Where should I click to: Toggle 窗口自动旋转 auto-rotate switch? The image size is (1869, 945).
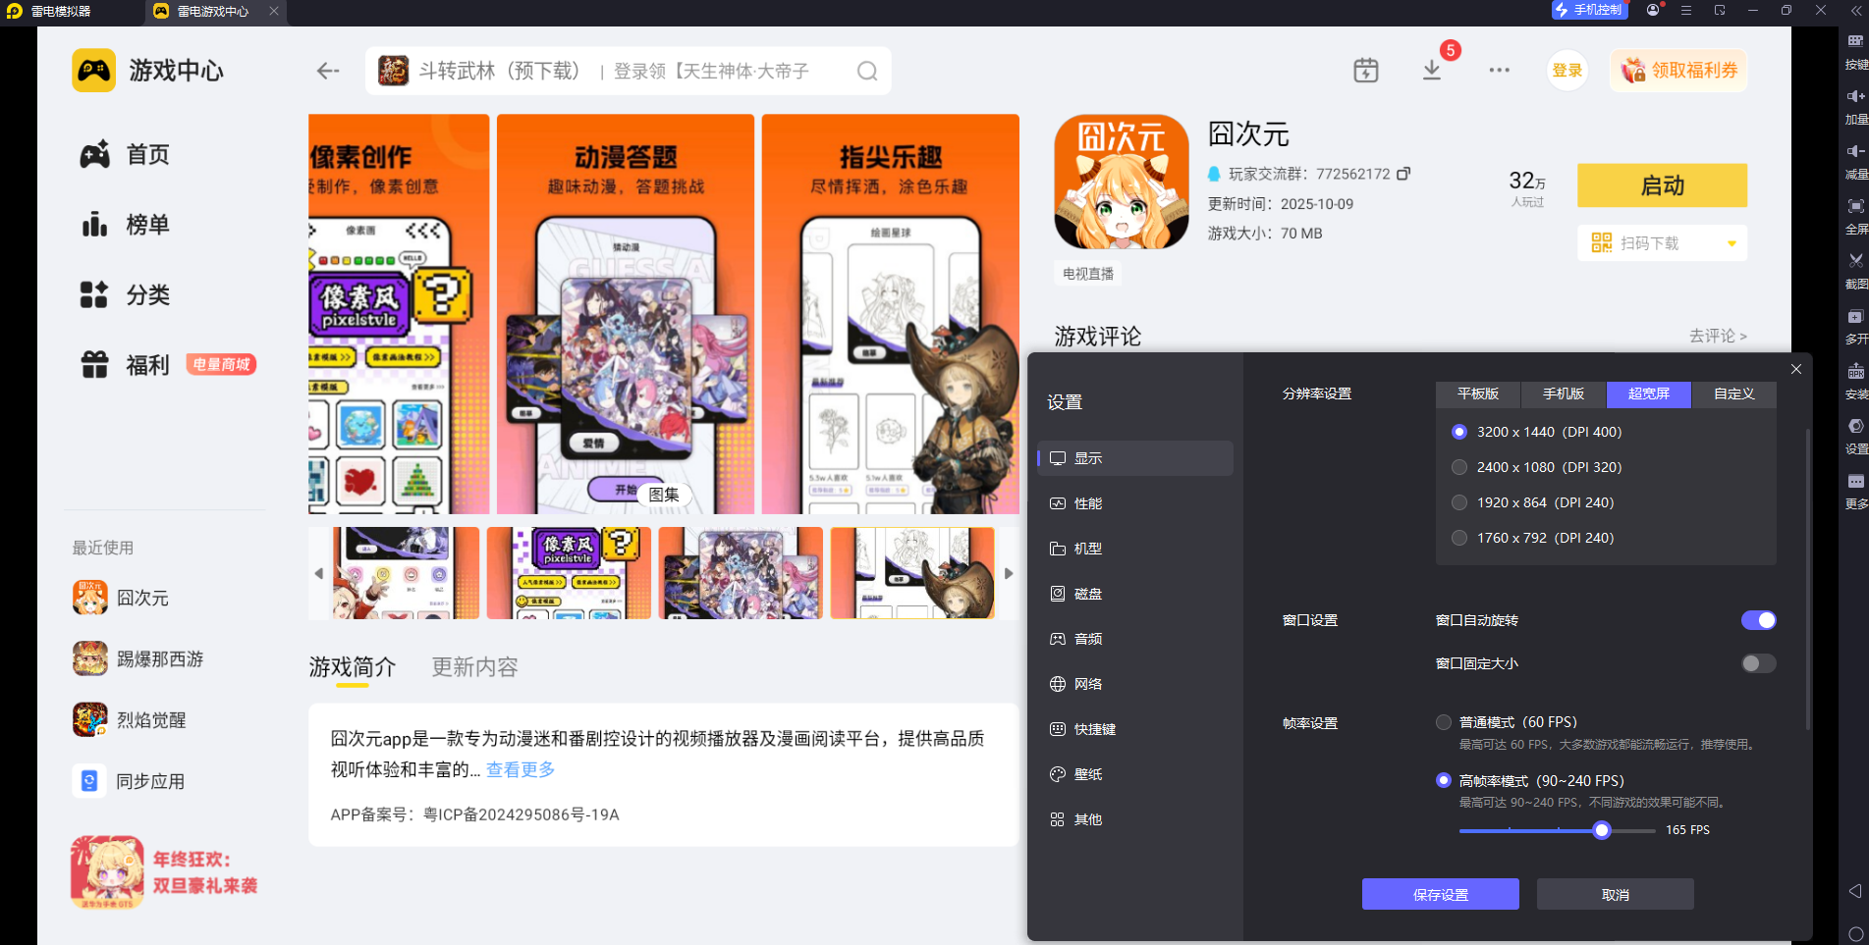pos(1759,620)
